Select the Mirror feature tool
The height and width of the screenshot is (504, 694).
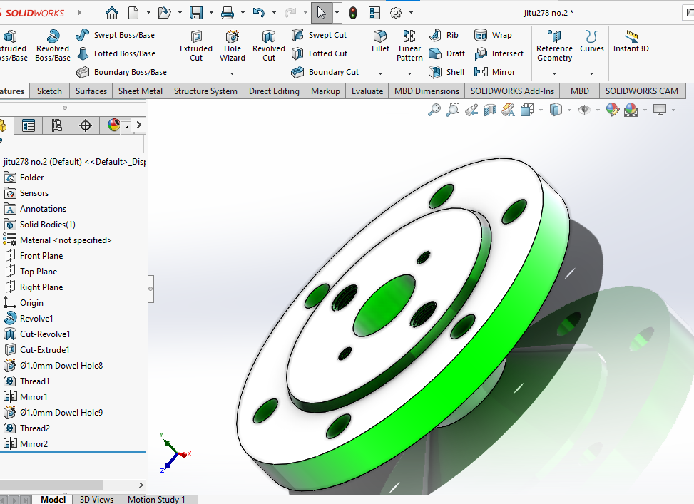tap(494, 72)
